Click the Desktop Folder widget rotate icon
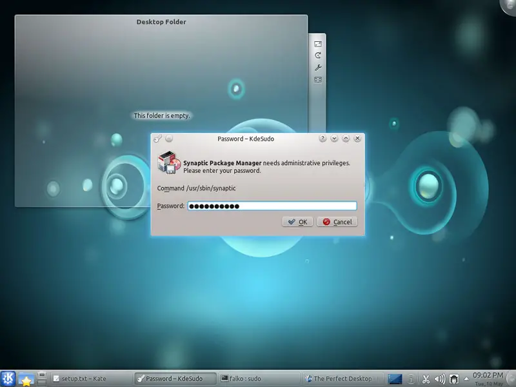 pyautogui.click(x=317, y=55)
